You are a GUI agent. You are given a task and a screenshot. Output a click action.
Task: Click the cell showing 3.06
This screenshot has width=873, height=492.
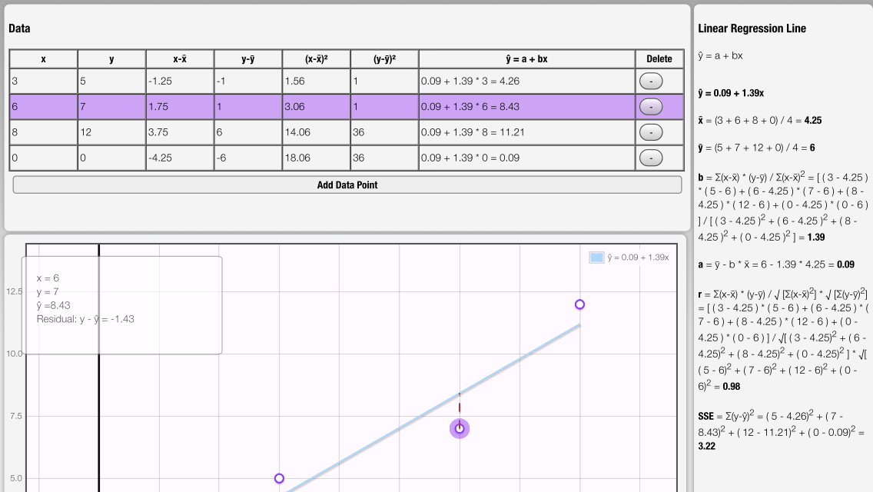coord(317,107)
